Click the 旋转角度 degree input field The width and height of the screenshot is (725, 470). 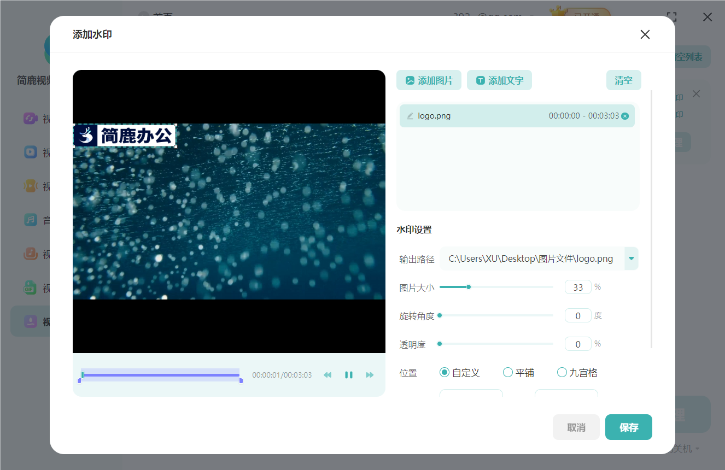[x=578, y=316]
